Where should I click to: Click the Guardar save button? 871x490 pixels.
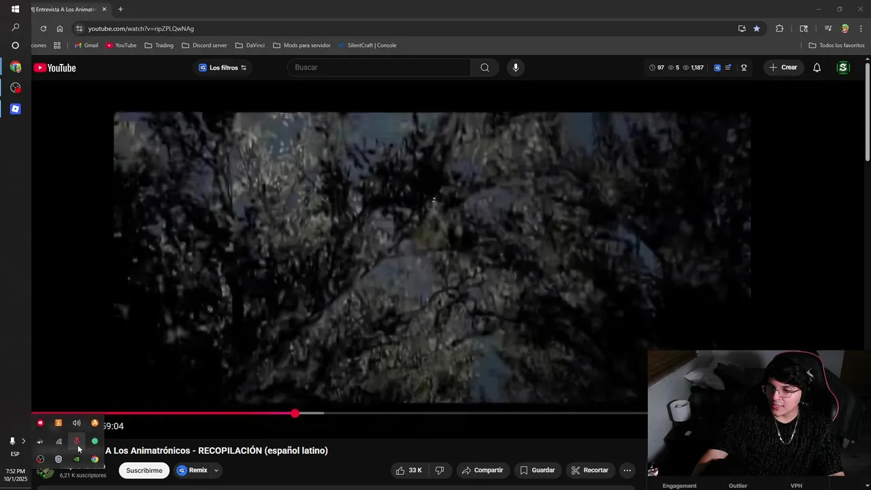click(537, 470)
